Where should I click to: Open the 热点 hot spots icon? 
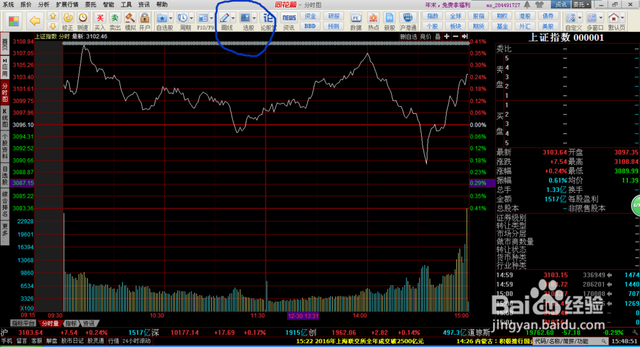pos(373,21)
